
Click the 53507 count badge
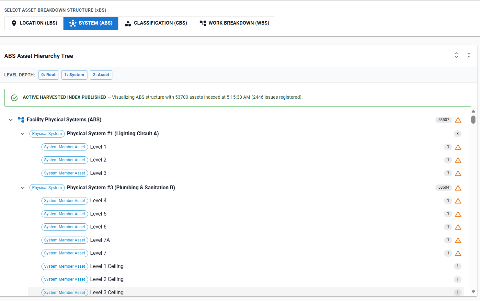(444, 120)
